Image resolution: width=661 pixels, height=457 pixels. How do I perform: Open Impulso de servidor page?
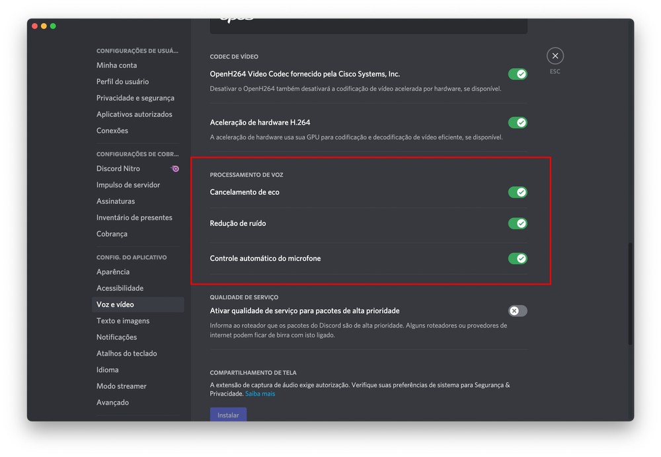[128, 186]
